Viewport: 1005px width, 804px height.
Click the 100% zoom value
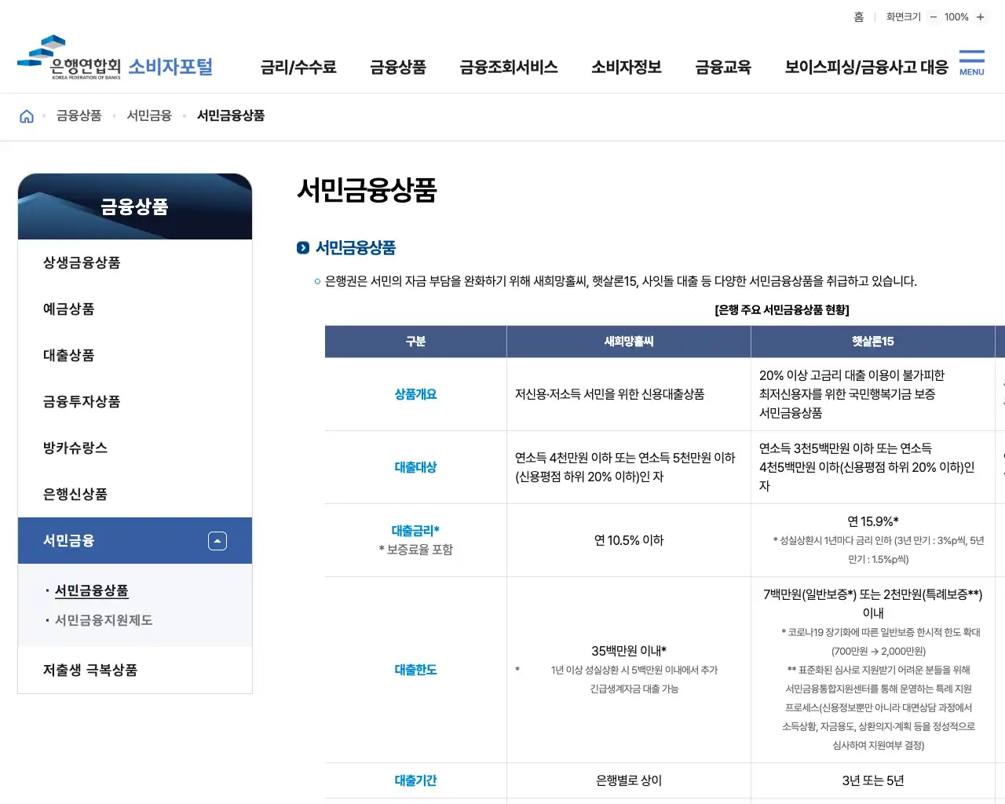coord(956,17)
